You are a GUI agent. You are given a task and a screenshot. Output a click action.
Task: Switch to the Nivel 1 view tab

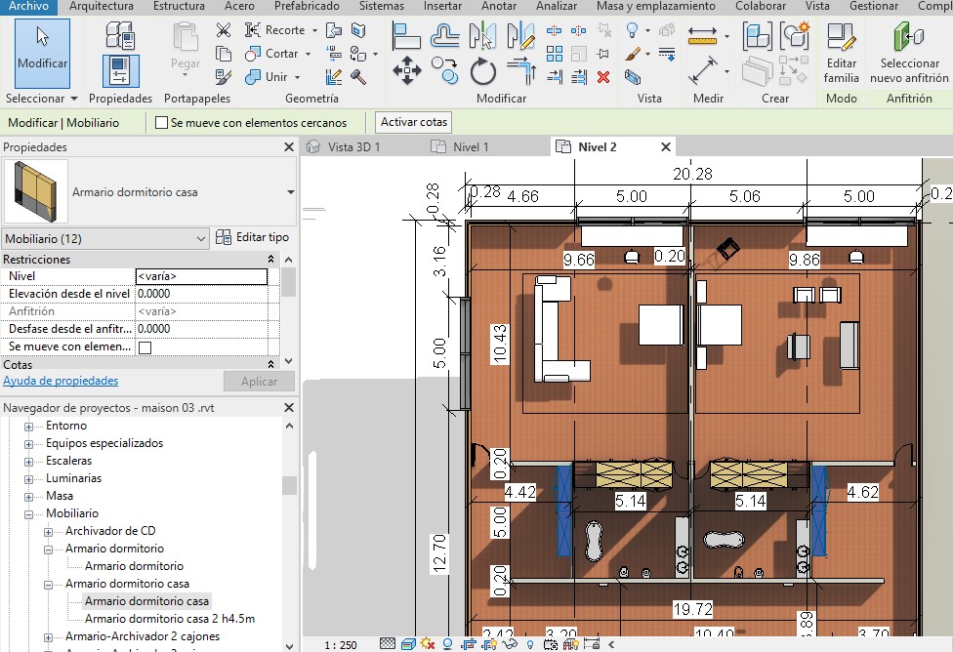pyautogui.click(x=471, y=147)
